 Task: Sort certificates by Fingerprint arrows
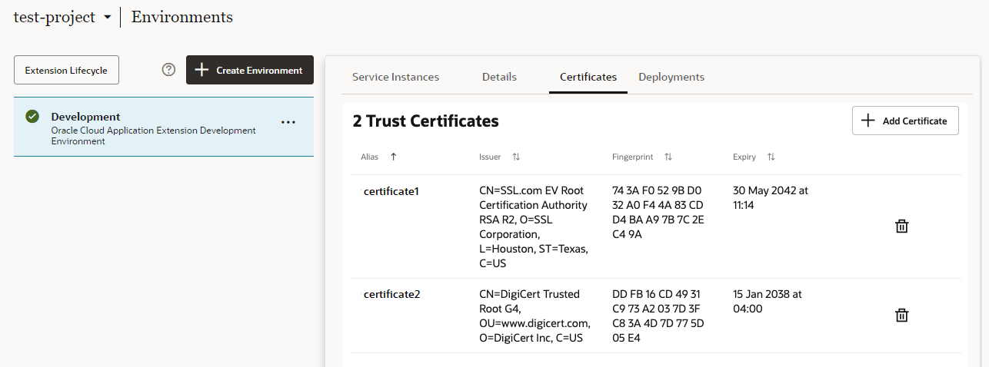click(668, 157)
